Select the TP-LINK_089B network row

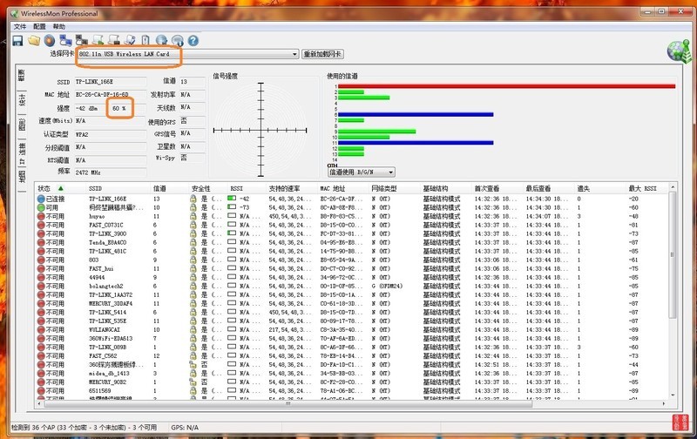click(353, 348)
